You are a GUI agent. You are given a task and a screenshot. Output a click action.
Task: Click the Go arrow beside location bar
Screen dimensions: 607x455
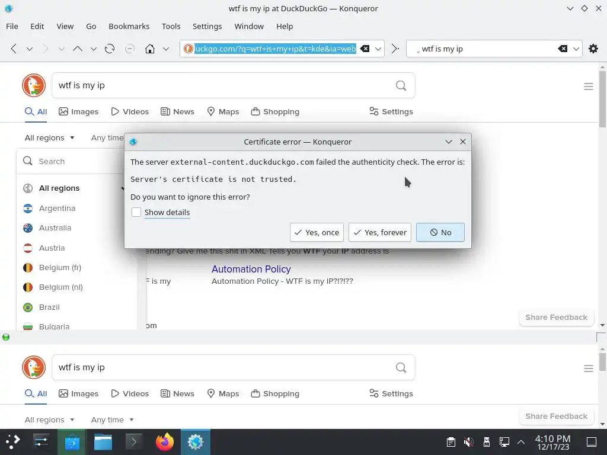[395, 49]
